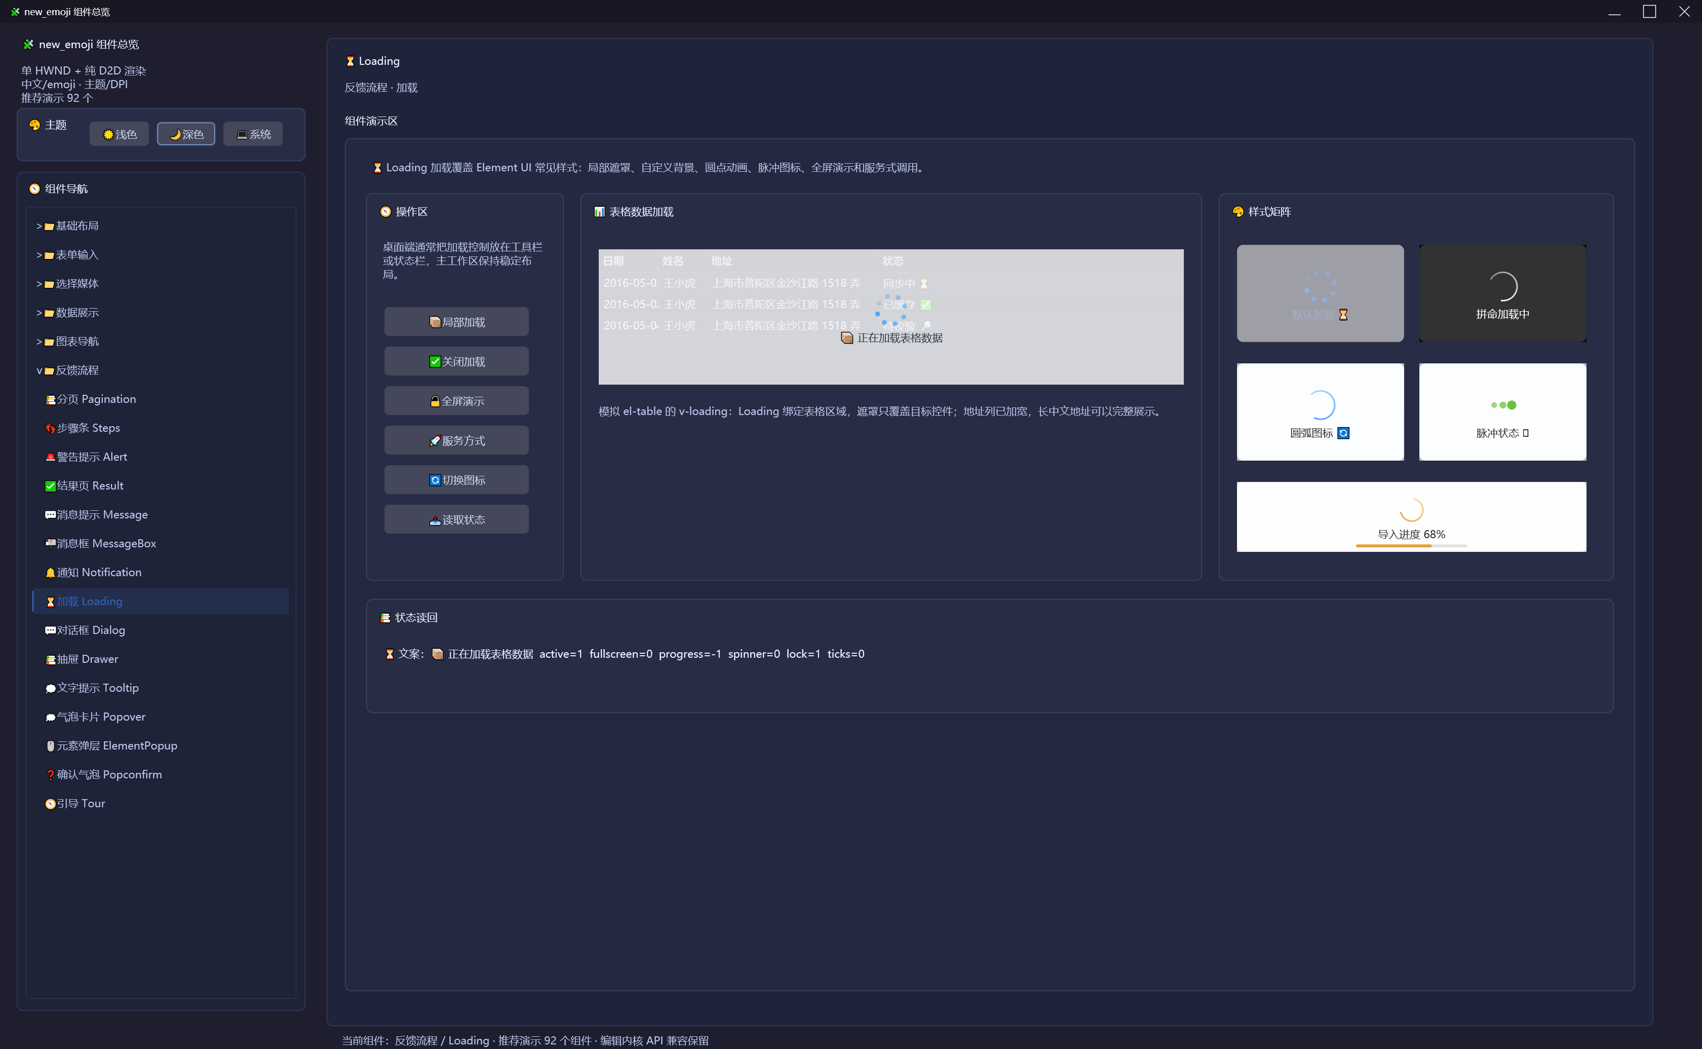The height and width of the screenshot is (1049, 1702).
Task: Click the 状态 table column header
Action: coord(1031,261)
